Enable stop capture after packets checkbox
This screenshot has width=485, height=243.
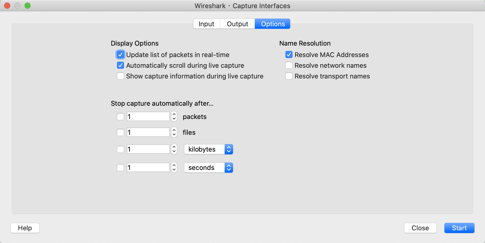click(x=120, y=117)
